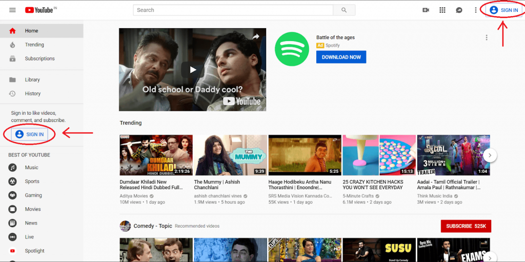525x262 pixels.
Task: Open Music under Best of YouTube
Action: click(42, 168)
